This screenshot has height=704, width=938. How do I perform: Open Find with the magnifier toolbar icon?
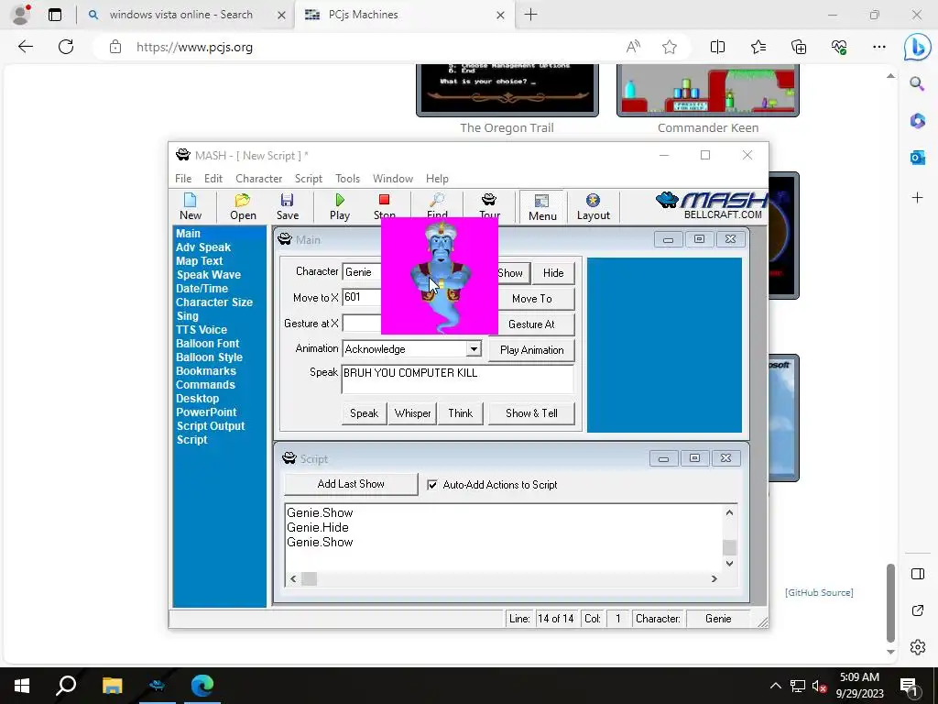click(x=437, y=204)
